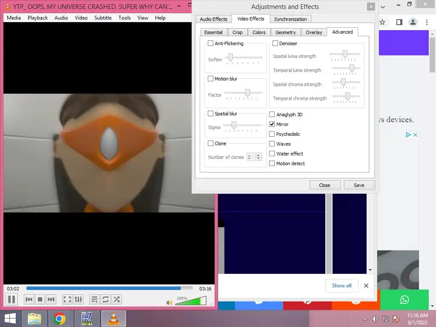Viewport: 436px width, 327px height.
Task: Open the Help menu
Action: 160,18
